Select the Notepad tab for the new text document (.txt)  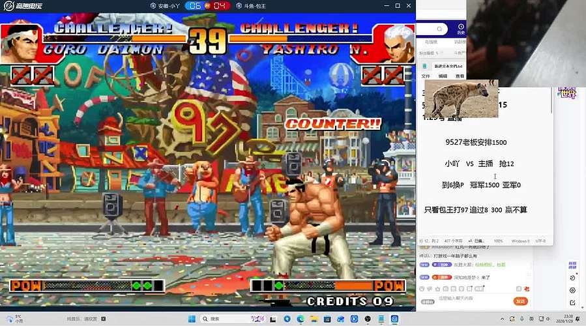(x=448, y=66)
